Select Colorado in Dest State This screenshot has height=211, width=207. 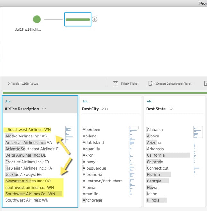155,162
